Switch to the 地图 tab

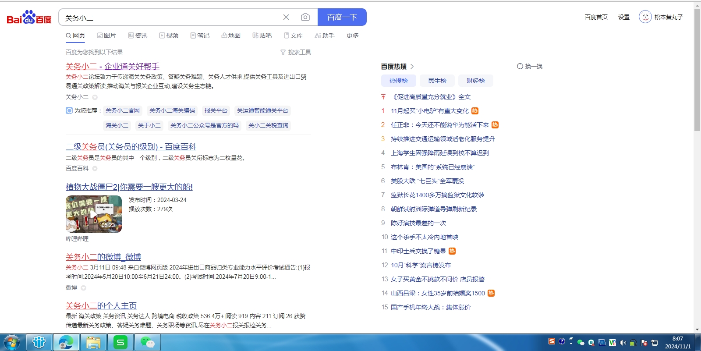coord(231,35)
